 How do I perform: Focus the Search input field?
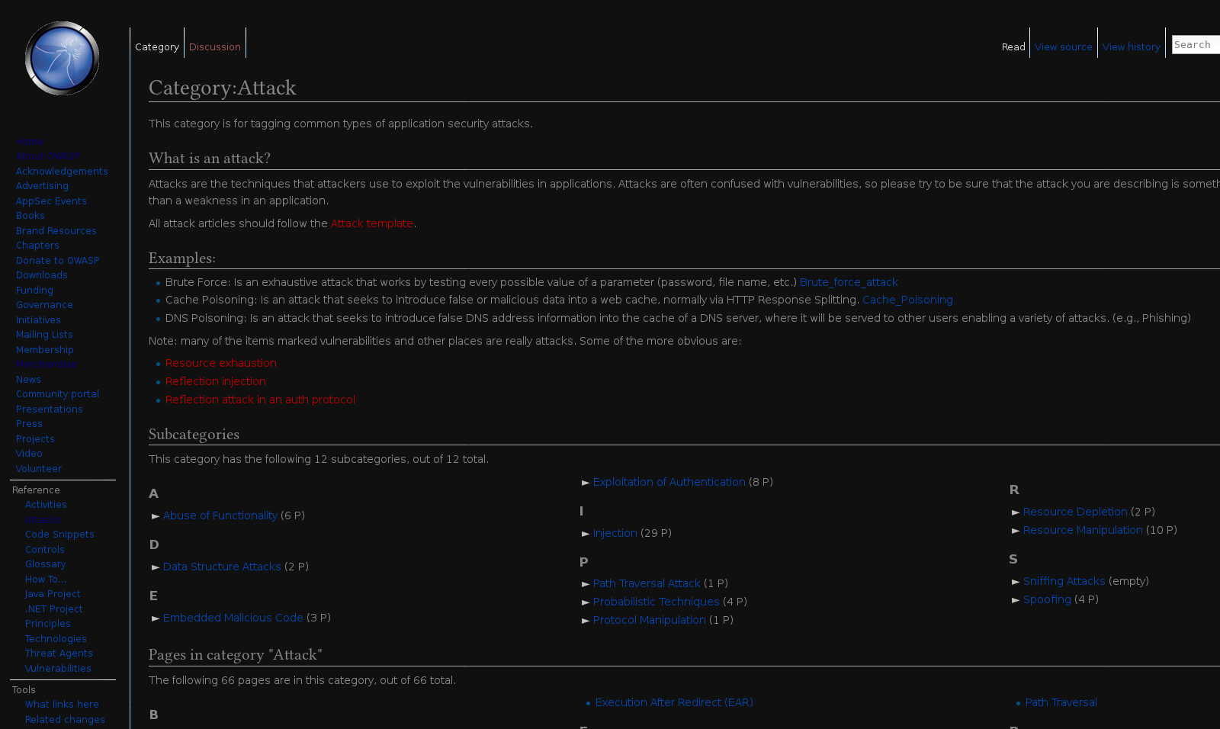(x=1196, y=45)
